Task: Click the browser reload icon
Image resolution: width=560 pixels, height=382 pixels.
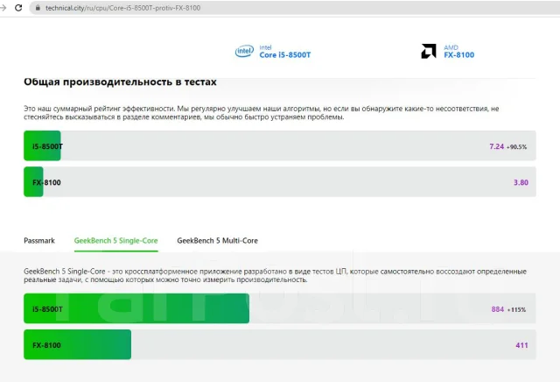Action: [18, 8]
